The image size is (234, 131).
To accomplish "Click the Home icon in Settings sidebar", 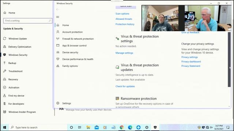I will [x=5, y=13].
